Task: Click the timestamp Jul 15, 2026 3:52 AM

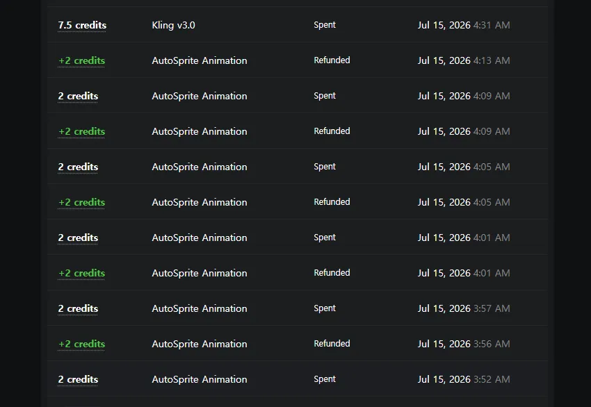Action: [x=464, y=379]
